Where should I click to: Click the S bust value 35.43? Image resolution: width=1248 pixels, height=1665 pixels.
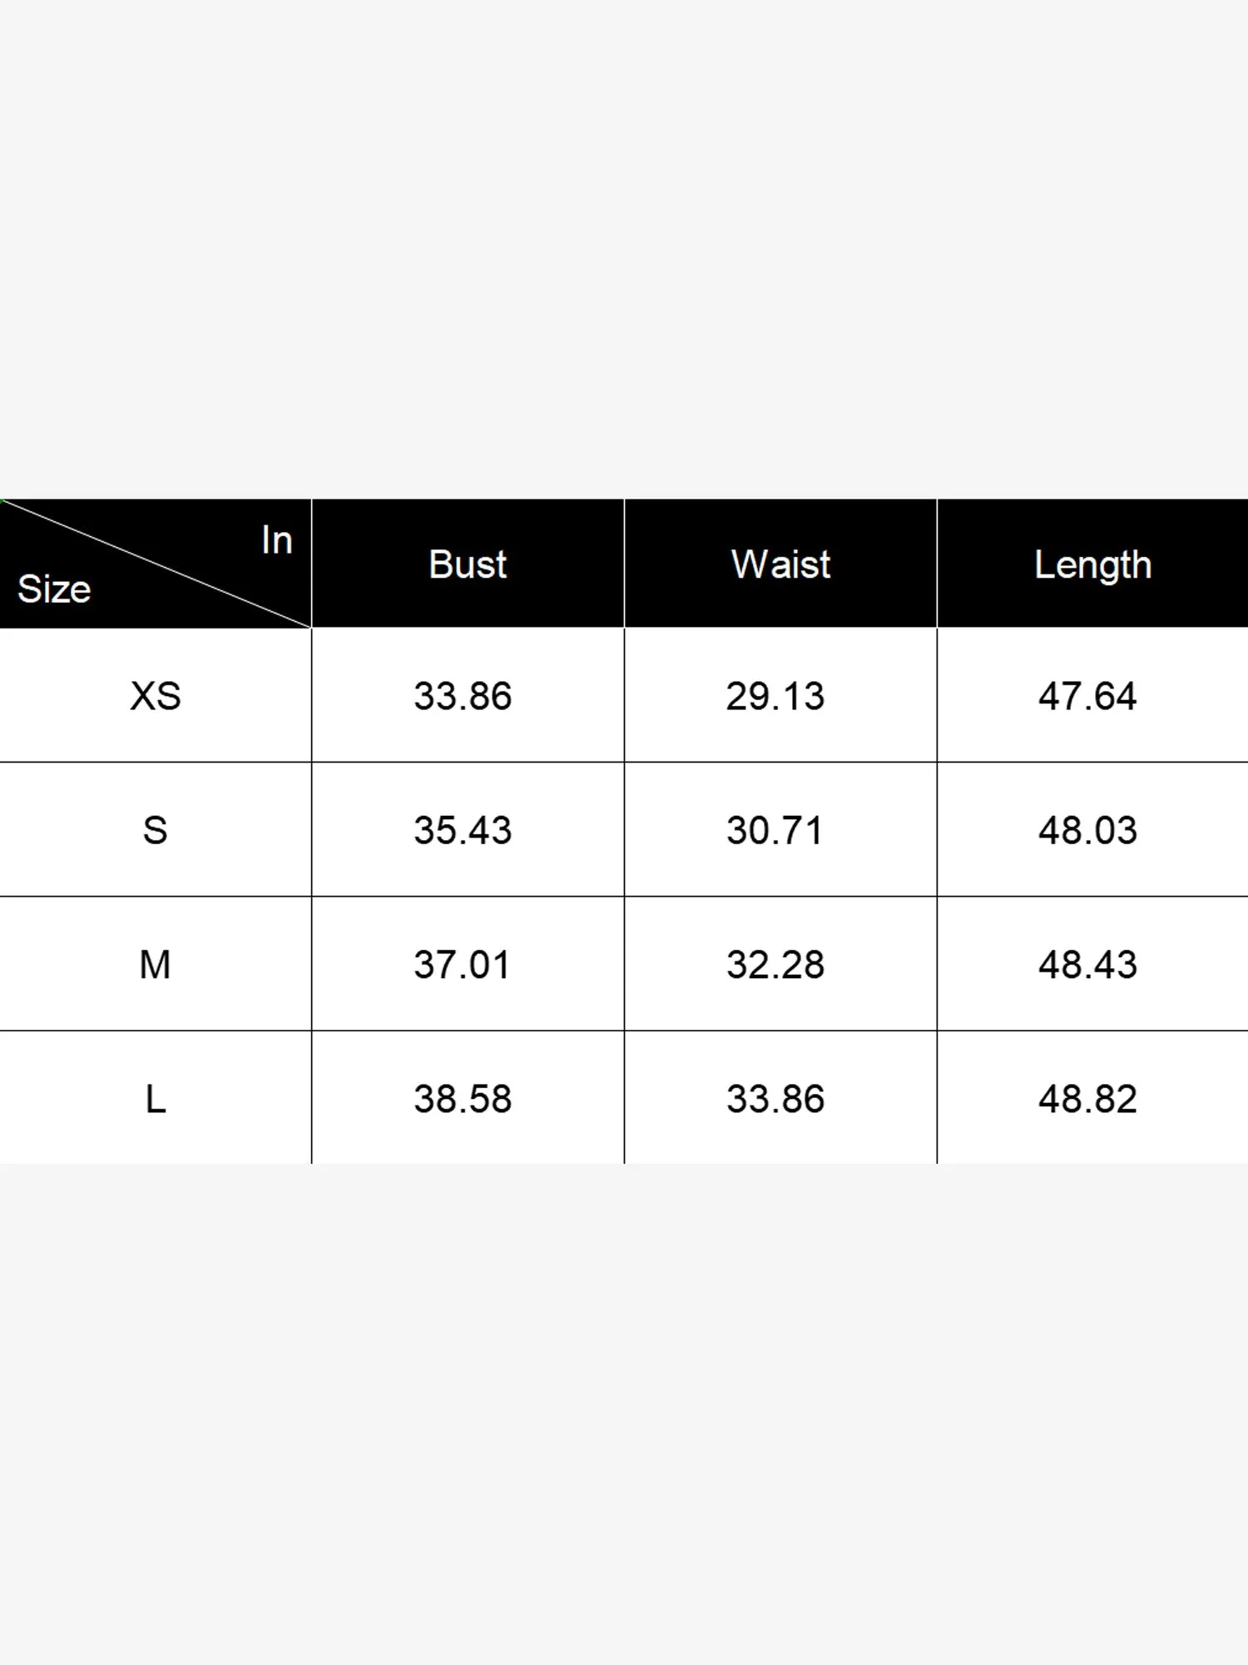463,830
